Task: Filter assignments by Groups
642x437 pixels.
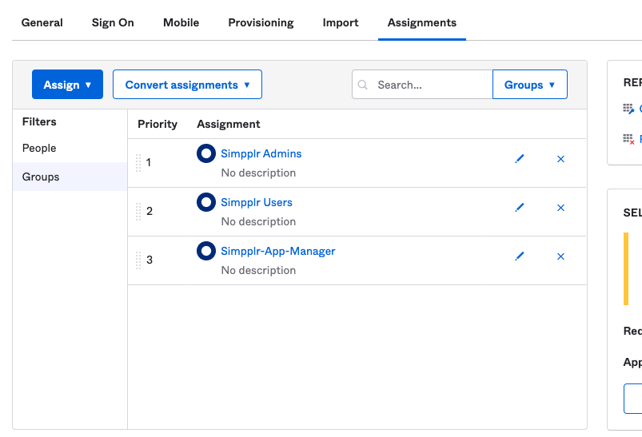Action: pyautogui.click(x=70, y=177)
